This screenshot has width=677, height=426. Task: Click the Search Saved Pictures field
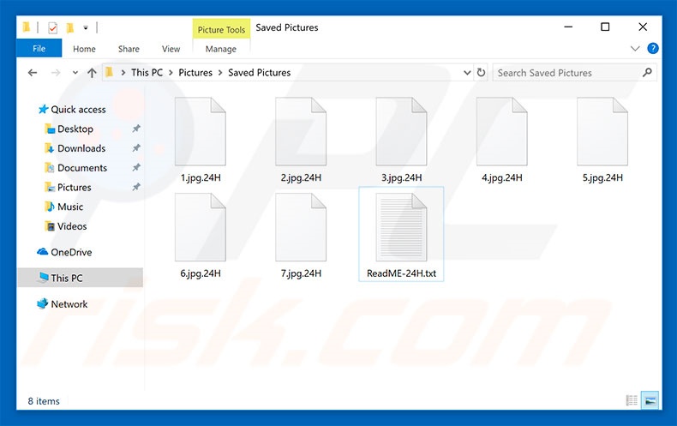tap(574, 73)
